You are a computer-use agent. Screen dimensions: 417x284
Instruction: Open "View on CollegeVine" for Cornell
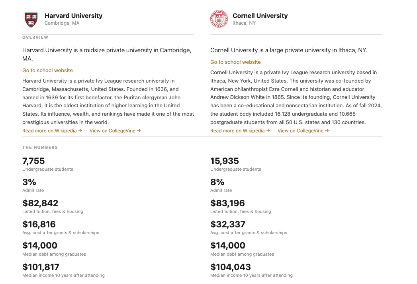point(300,130)
